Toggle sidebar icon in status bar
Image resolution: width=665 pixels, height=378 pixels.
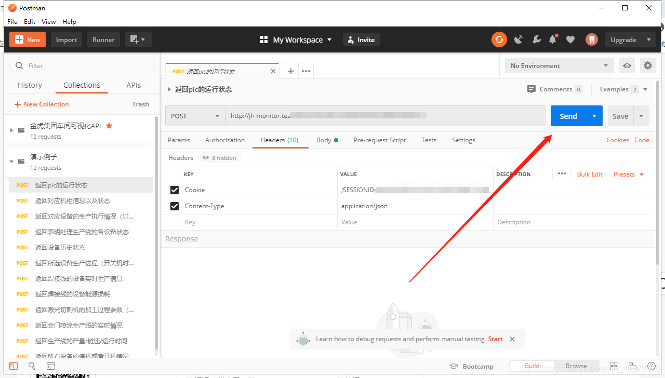tap(14, 366)
